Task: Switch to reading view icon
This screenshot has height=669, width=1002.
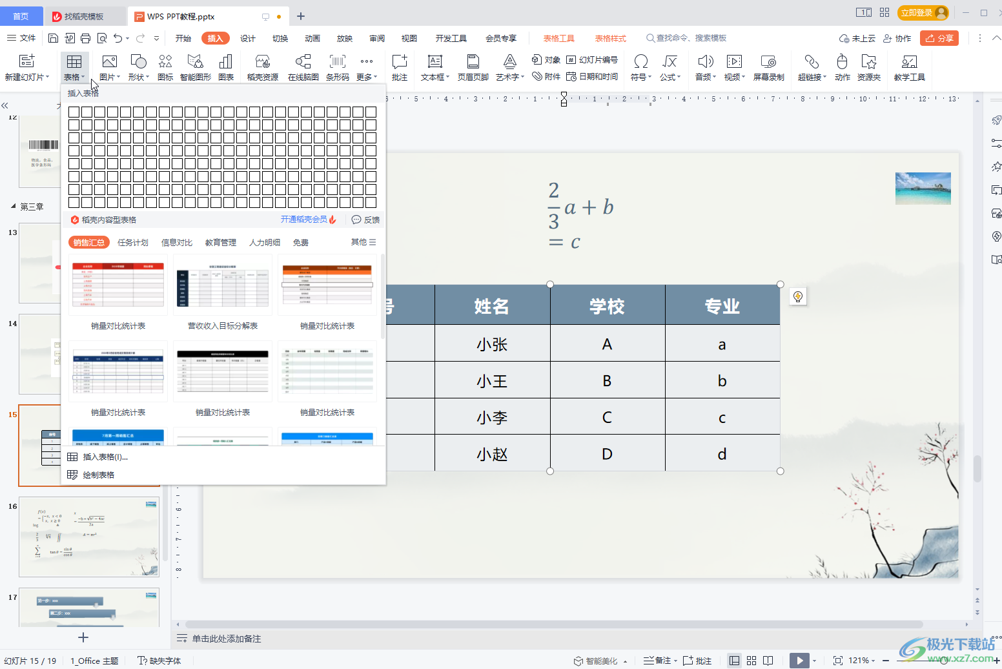Action: [x=768, y=661]
